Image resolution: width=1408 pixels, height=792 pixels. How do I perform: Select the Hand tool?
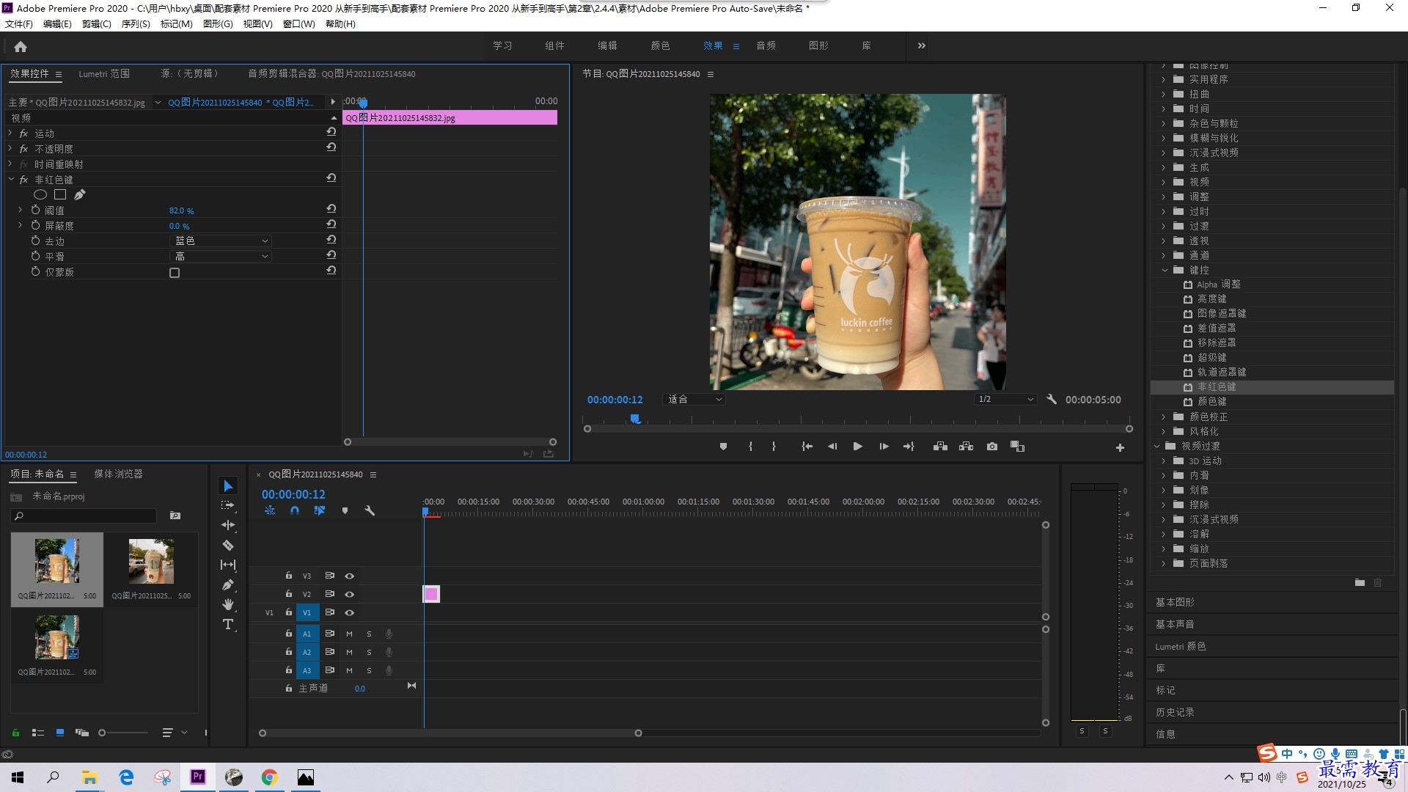click(228, 604)
